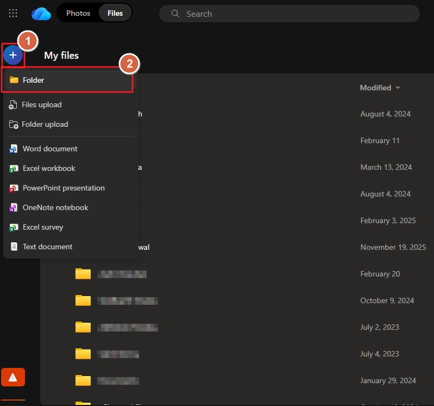Screen dimensions: 434x406
Task: Click the date February 20
Action: click(x=380, y=274)
